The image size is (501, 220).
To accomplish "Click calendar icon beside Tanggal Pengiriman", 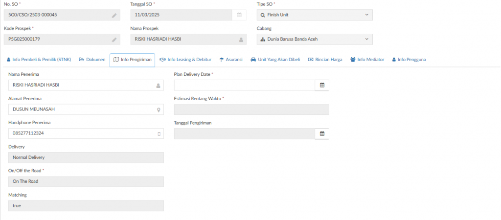I will [x=322, y=133].
